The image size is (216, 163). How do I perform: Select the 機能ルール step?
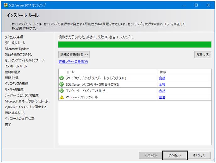[x=12, y=78]
